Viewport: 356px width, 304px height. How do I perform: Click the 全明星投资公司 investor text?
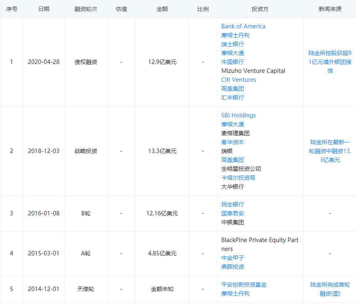[x=241, y=169]
